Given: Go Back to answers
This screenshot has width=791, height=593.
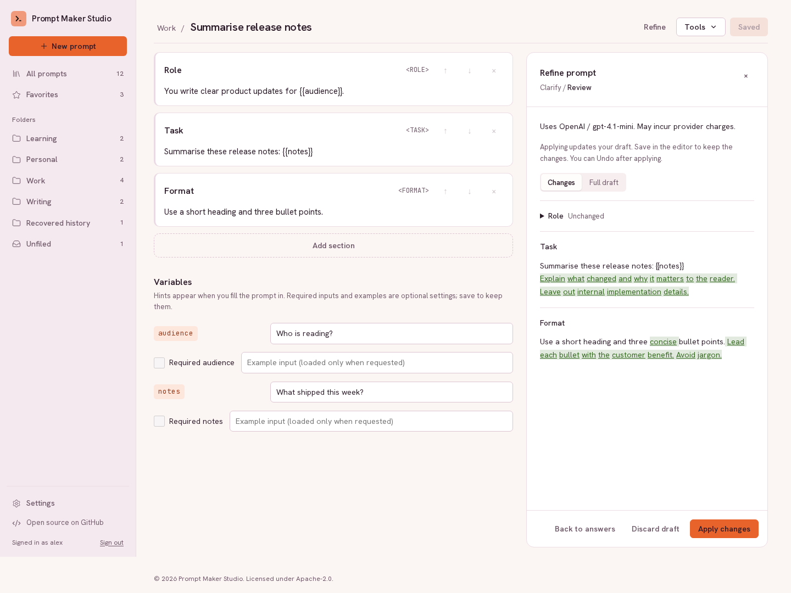Looking at the screenshot, I should tap(585, 529).
